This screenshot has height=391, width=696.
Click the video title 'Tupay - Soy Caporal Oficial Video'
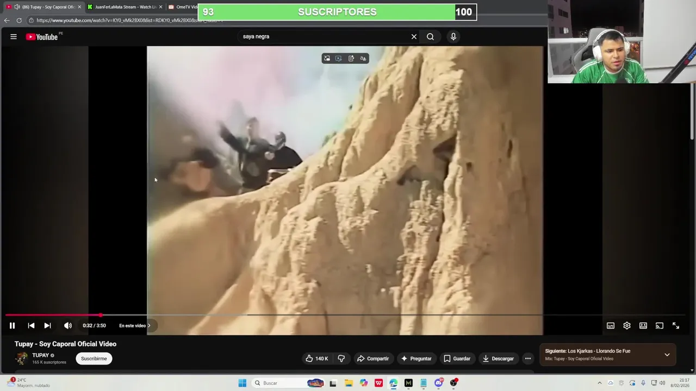click(65, 344)
